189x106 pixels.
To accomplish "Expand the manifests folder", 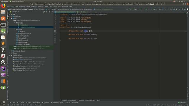I will [x=12, y=16].
